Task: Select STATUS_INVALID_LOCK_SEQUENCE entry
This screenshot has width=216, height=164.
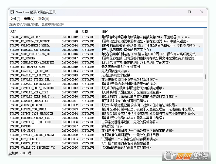Action: [x=106, y=88]
